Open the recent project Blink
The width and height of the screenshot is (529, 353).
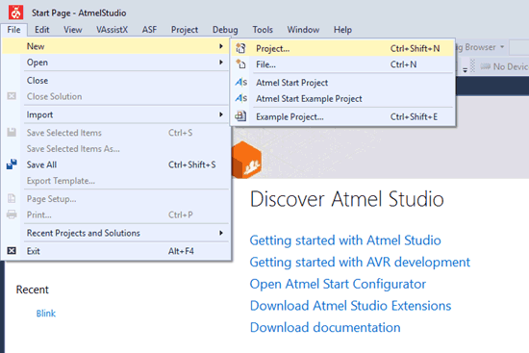coord(46,314)
